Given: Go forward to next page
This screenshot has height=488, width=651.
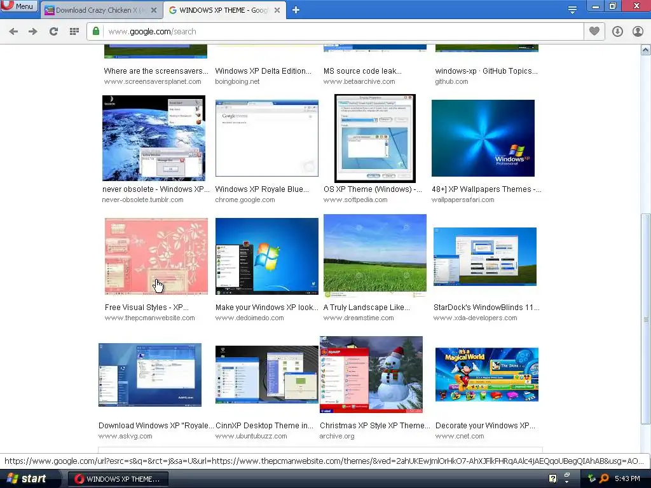Looking at the screenshot, I should (x=33, y=32).
